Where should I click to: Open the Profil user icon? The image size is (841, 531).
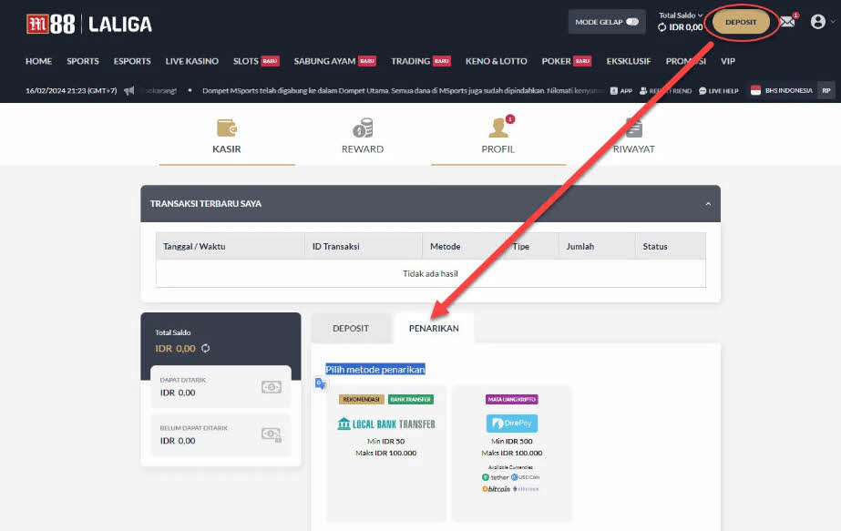[497, 128]
